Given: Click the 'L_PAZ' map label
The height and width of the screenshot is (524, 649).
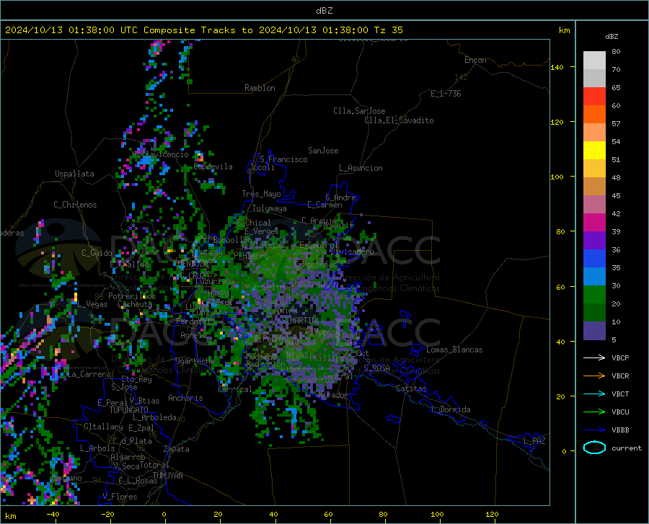Looking at the screenshot, I should pos(534,441).
